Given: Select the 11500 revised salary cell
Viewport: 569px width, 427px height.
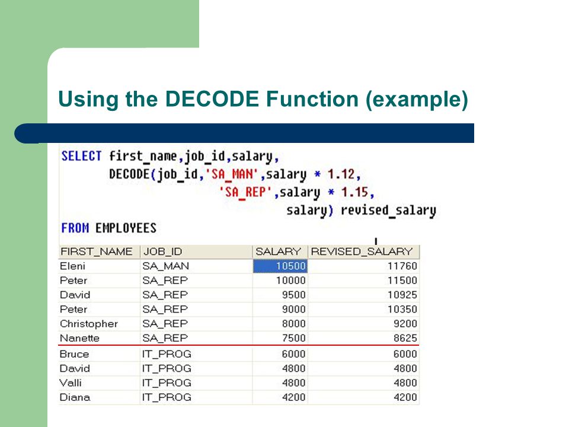Looking at the screenshot, I should pos(363,281).
